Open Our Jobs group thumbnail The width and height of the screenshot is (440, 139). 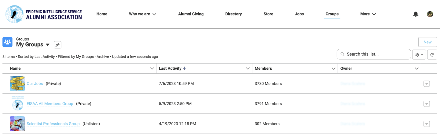coord(17,84)
